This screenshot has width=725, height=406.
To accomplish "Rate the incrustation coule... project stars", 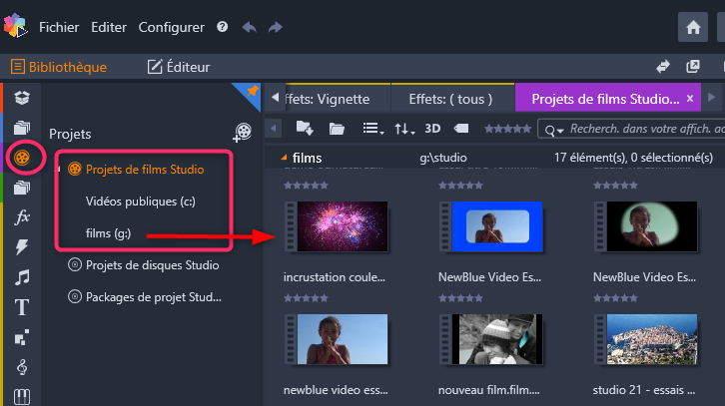I will click(307, 298).
